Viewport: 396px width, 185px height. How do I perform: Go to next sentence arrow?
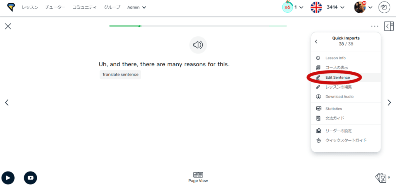pyautogui.click(x=389, y=103)
